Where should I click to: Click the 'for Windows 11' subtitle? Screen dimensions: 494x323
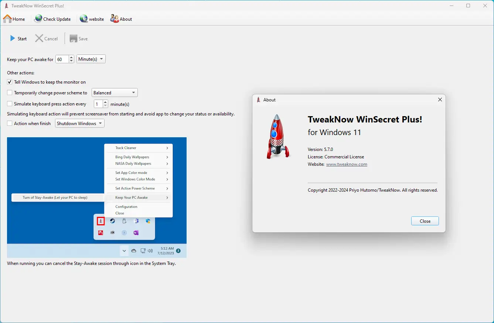pyautogui.click(x=334, y=132)
